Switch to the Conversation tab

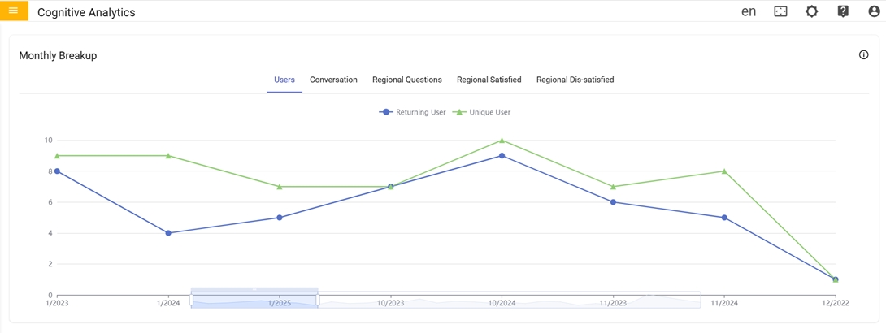[333, 80]
